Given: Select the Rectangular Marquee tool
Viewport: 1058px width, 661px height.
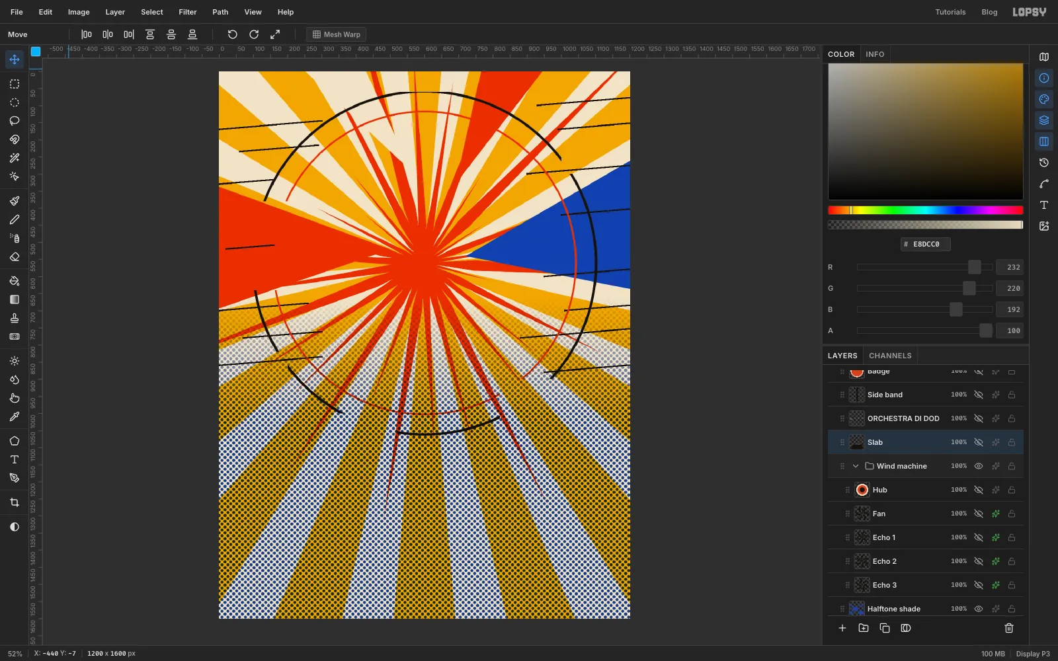Looking at the screenshot, I should (15, 84).
